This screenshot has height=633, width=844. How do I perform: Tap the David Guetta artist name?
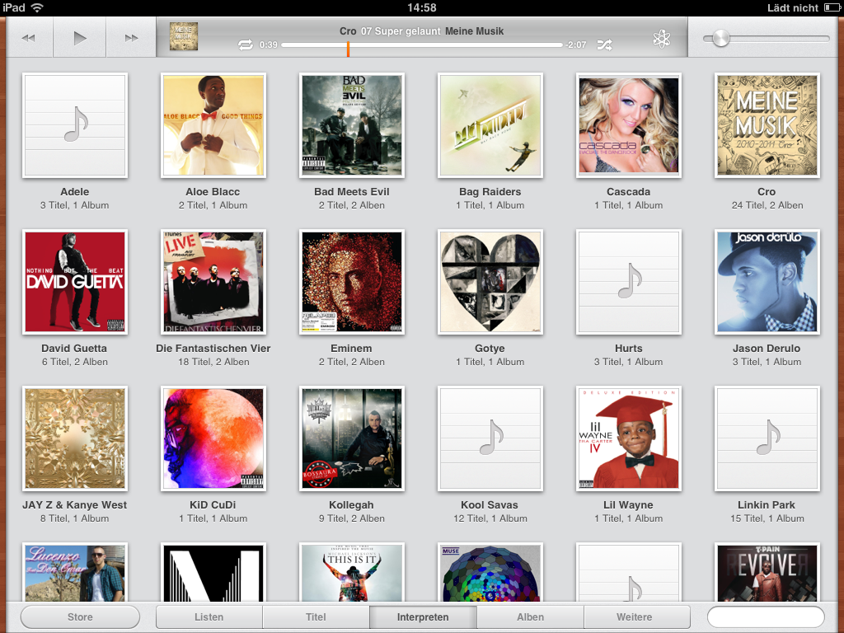coord(74,349)
